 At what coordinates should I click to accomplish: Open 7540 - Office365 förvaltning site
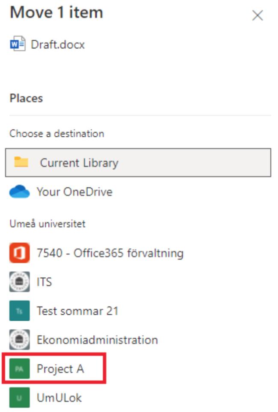point(96,253)
